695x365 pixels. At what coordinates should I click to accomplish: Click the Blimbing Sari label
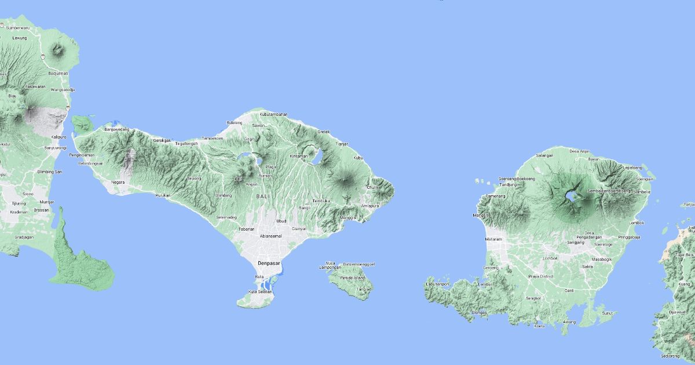50,171
